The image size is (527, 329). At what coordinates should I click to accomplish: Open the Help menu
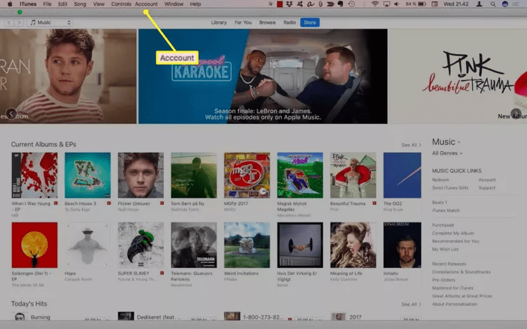[x=195, y=4]
